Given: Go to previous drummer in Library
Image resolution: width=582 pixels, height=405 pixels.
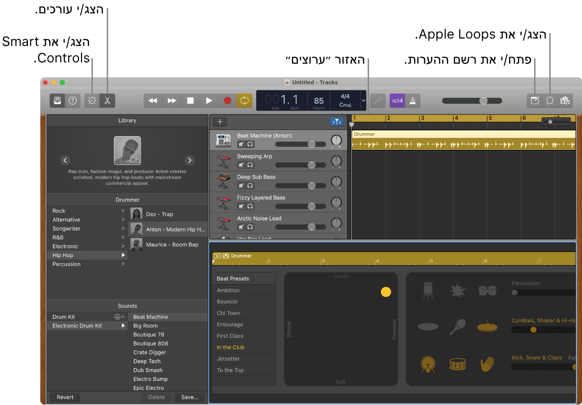Looking at the screenshot, I should pyautogui.click(x=65, y=160).
